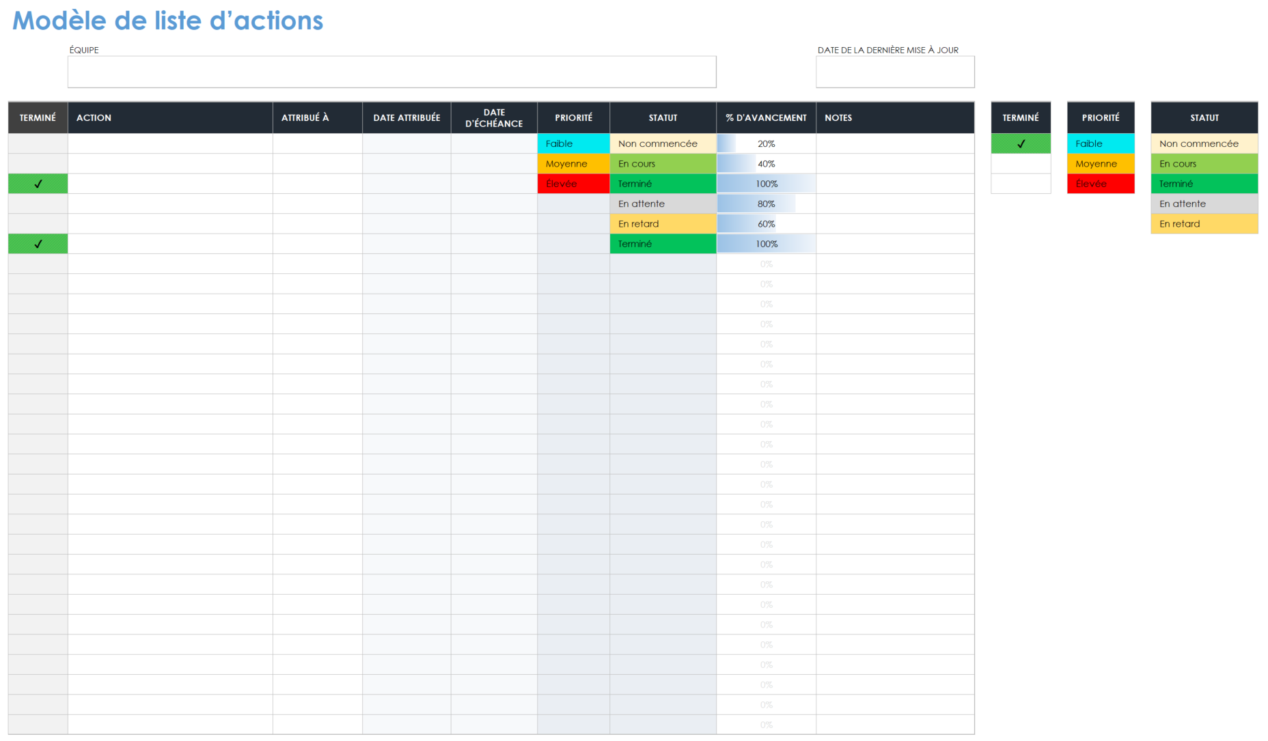Click the DATE D'ÉCHÉANCE cell in the Élevée row
1268x741 pixels.
(494, 184)
